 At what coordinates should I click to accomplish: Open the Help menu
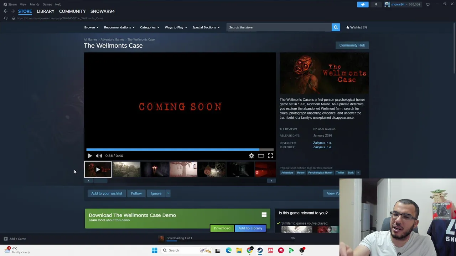(x=58, y=4)
